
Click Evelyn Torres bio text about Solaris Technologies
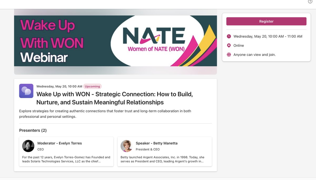coord(66,159)
